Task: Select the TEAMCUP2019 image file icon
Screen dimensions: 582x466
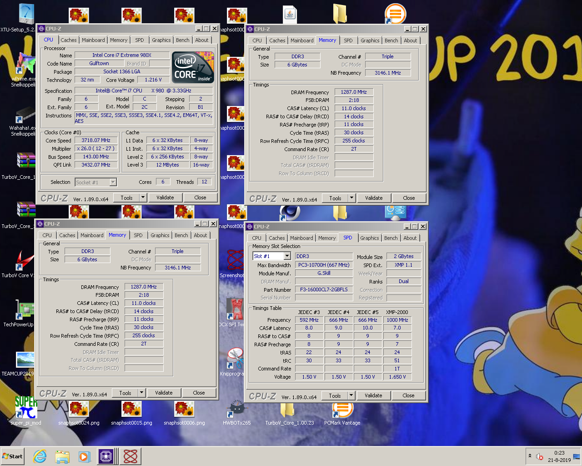Action: click(25, 360)
